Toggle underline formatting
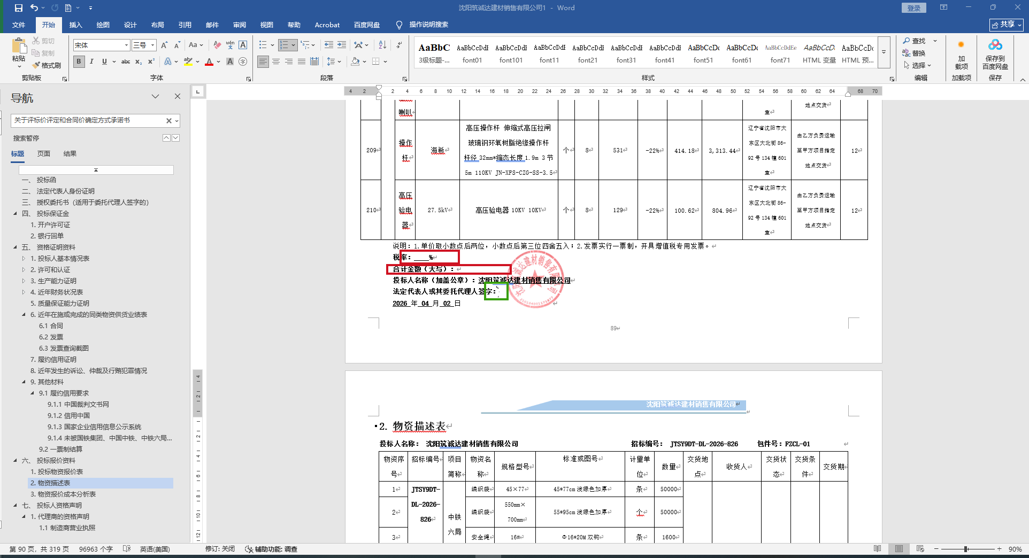The height and width of the screenshot is (558, 1029). [104, 61]
